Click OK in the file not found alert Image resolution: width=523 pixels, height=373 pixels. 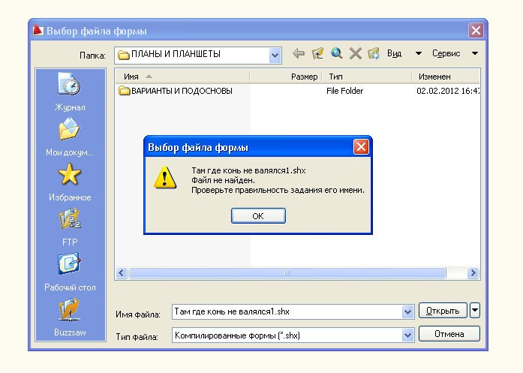[258, 215]
